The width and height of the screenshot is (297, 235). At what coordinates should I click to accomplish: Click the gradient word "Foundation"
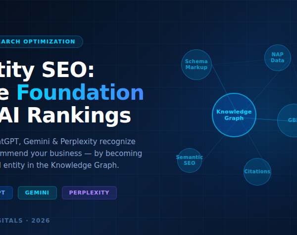(80, 92)
